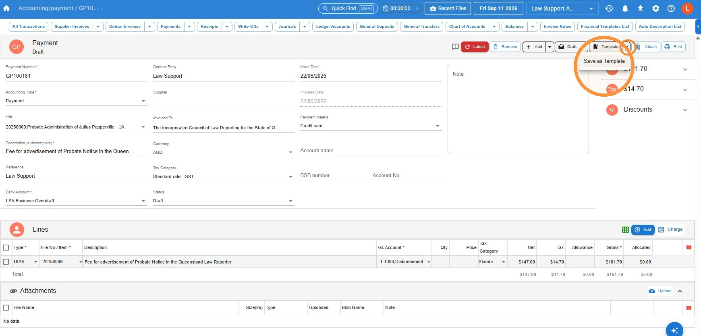Image resolution: width=701 pixels, height=336 pixels.
Task: Click the Charge button in Lines
Action: [x=671, y=230]
